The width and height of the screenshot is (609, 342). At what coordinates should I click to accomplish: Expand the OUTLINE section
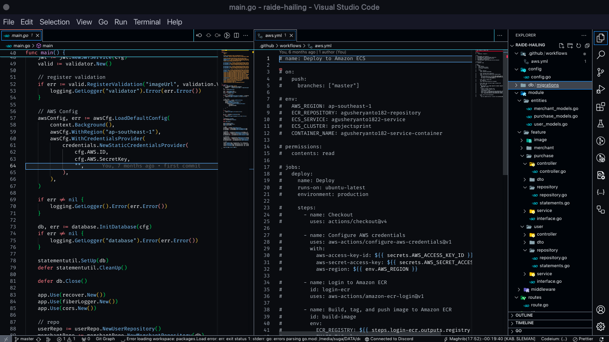[x=524, y=315]
